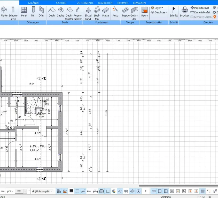This screenshot has height=198, width=218.
Task: Toggle the thick line weights icon
Action: click(x=71, y=191)
